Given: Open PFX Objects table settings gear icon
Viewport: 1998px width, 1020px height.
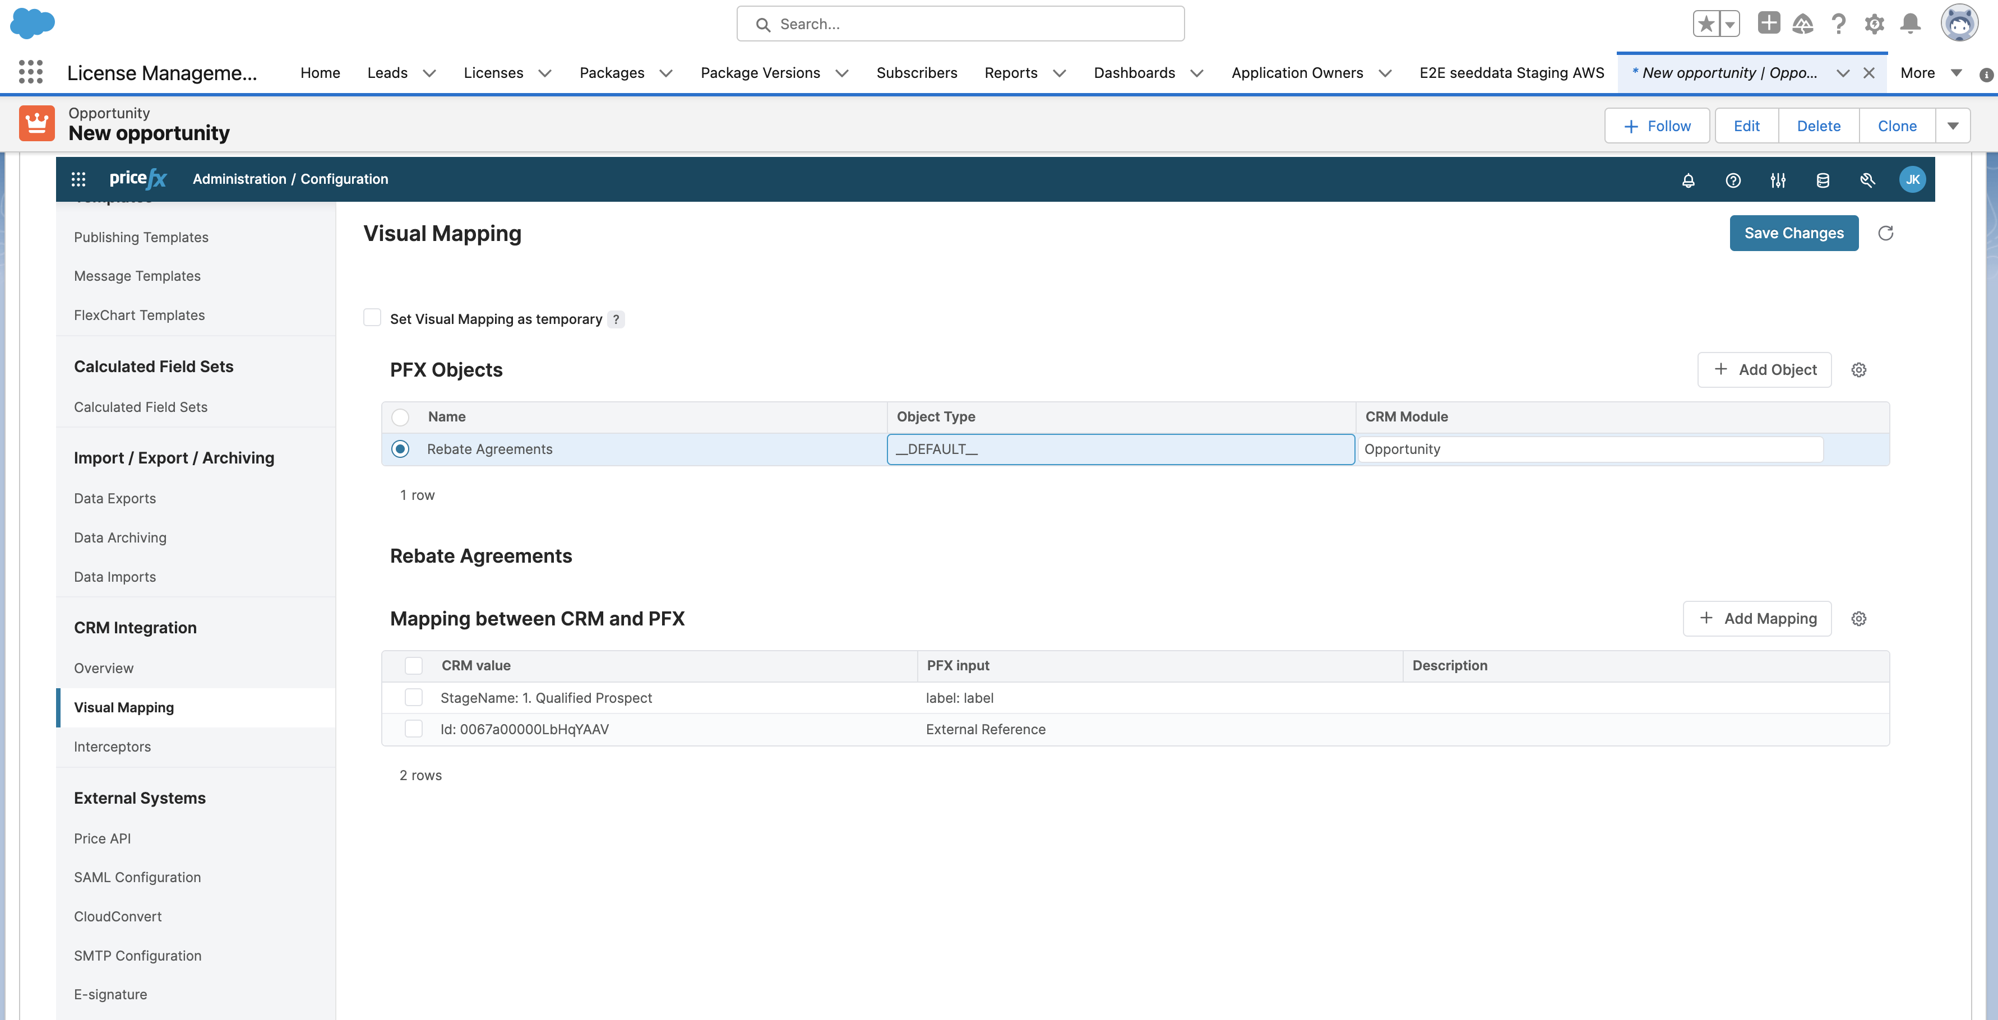Looking at the screenshot, I should pos(1858,370).
